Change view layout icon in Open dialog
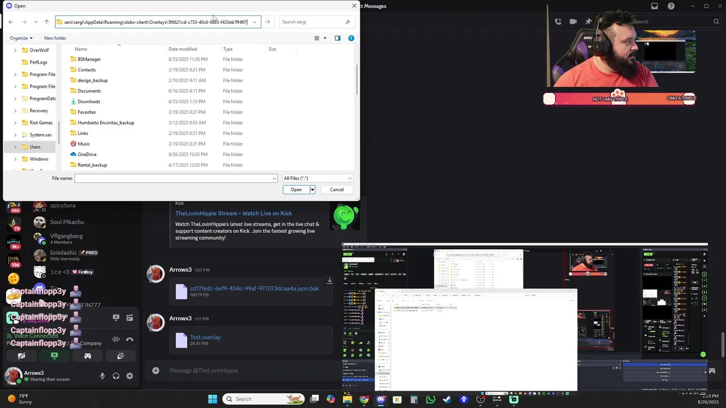Viewport: 726px width, 408px height. (x=317, y=38)
